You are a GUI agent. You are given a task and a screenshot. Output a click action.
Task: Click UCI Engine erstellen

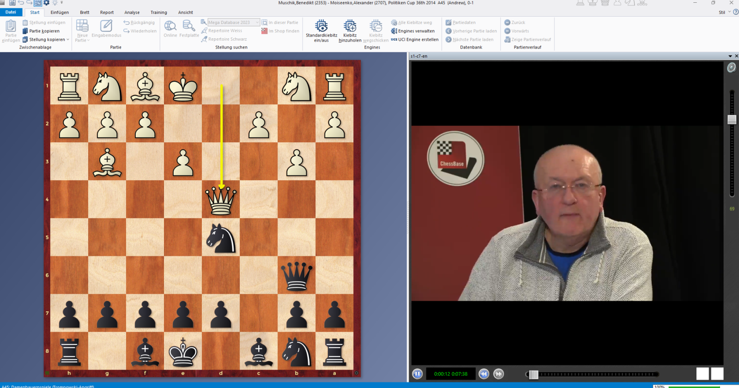coord(414,40)
